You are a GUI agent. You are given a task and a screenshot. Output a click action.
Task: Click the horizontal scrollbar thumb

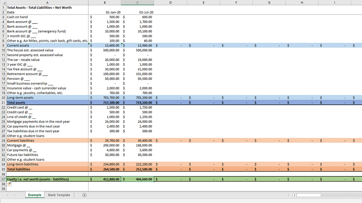pyautogui.click(x=308, y=195)
